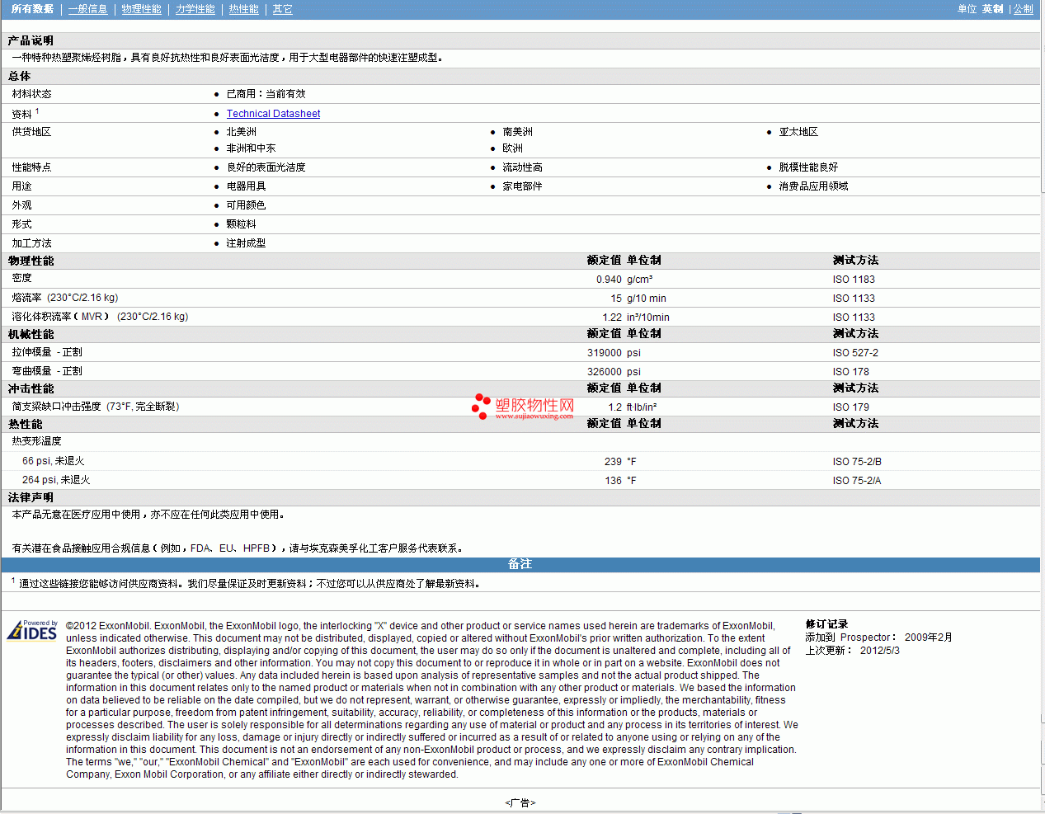Click ISO 75-2/A test method
The image size is (1045, 814).
point(857,481)
